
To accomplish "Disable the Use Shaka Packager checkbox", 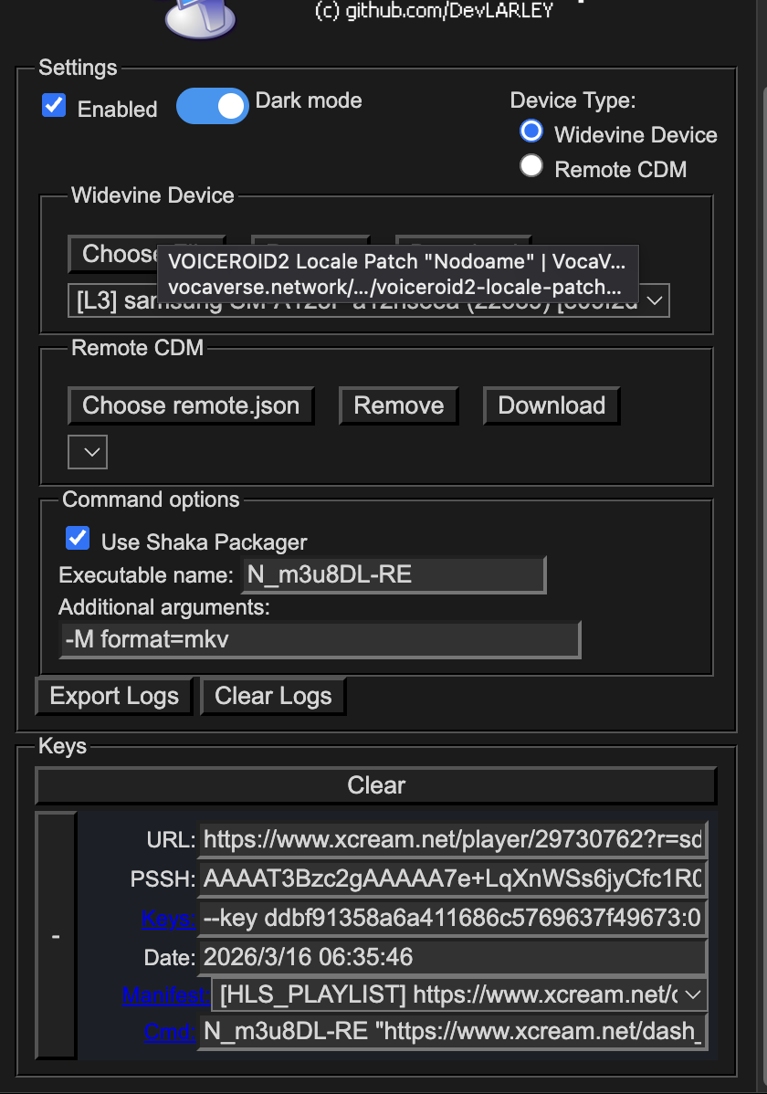I will (78, 540).
